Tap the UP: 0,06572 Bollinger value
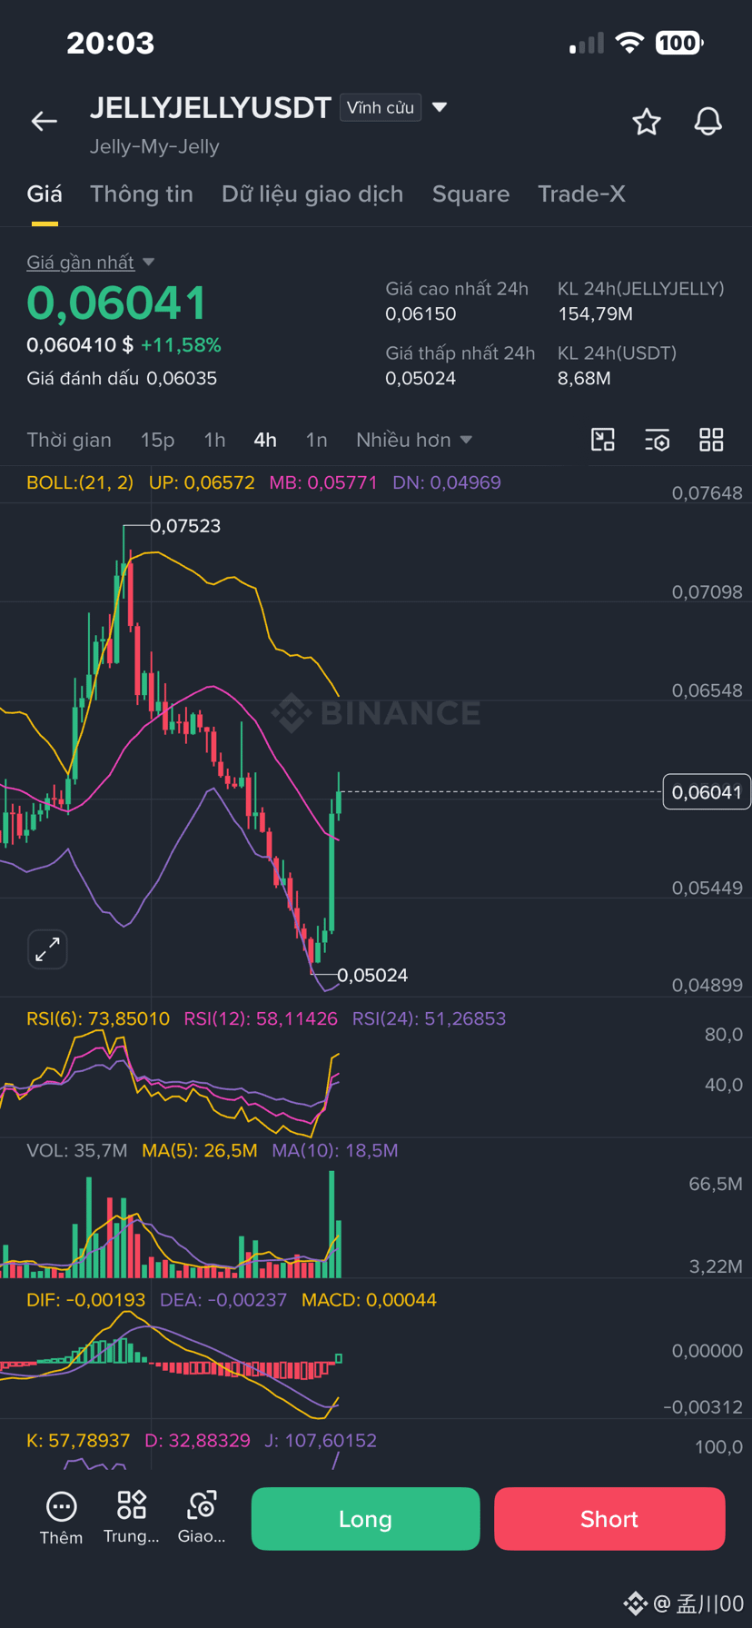752x1628 pixels. click(x=202, y=482)
